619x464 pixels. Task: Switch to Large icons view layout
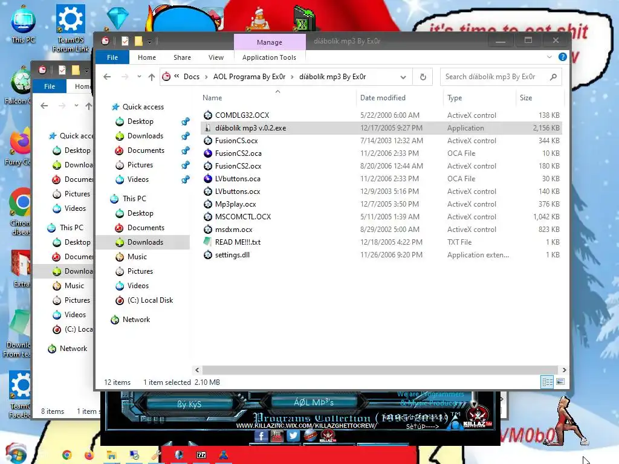pos(560,382)
